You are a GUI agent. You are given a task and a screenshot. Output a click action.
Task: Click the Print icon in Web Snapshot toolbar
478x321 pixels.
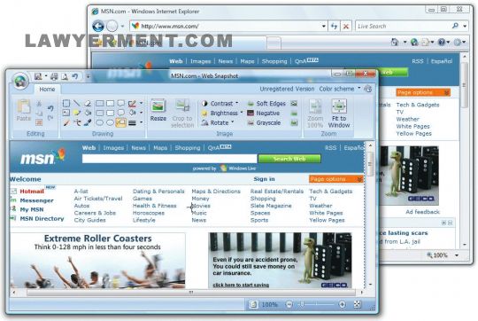click(x=54, y=76)
